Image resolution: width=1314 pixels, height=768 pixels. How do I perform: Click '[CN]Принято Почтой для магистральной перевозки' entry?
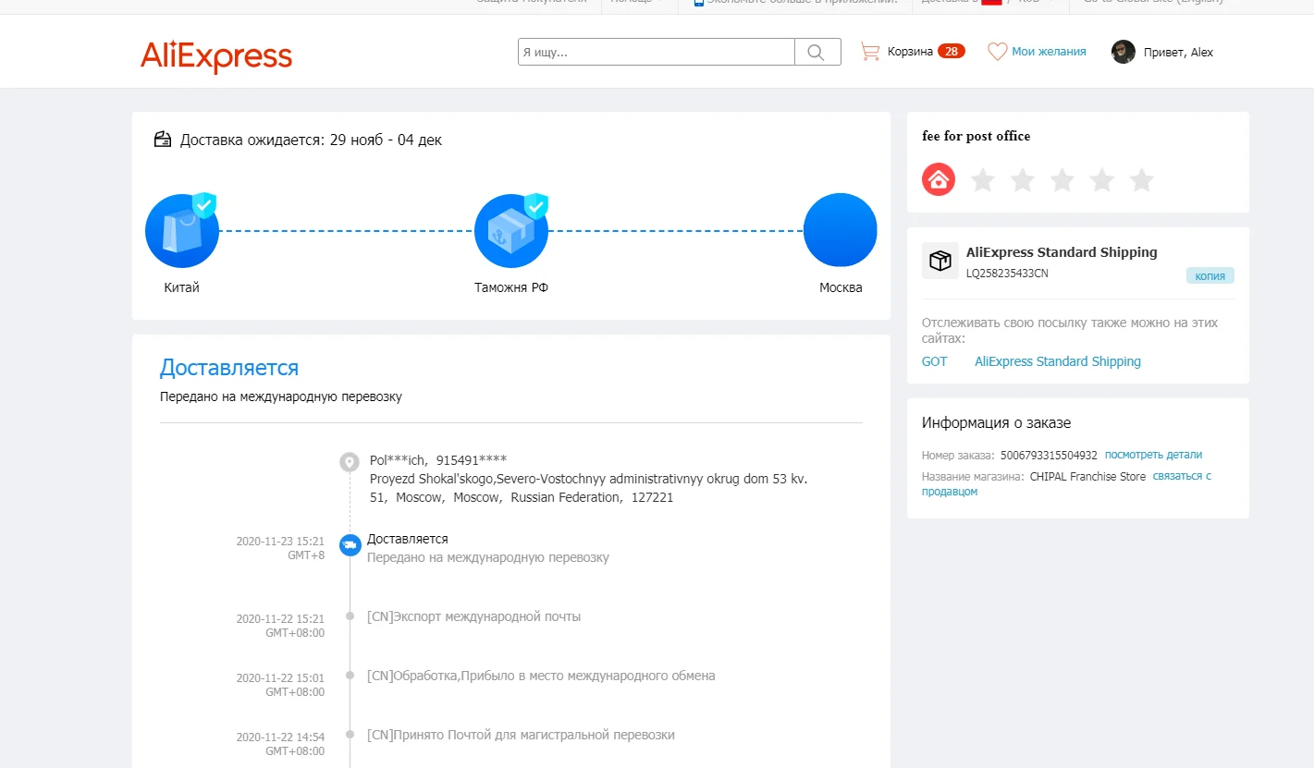pyautogui.click(x=521, y=735)
